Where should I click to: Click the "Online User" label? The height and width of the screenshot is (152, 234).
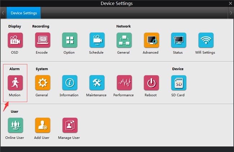pyautogui.click(x=15, y=138)
